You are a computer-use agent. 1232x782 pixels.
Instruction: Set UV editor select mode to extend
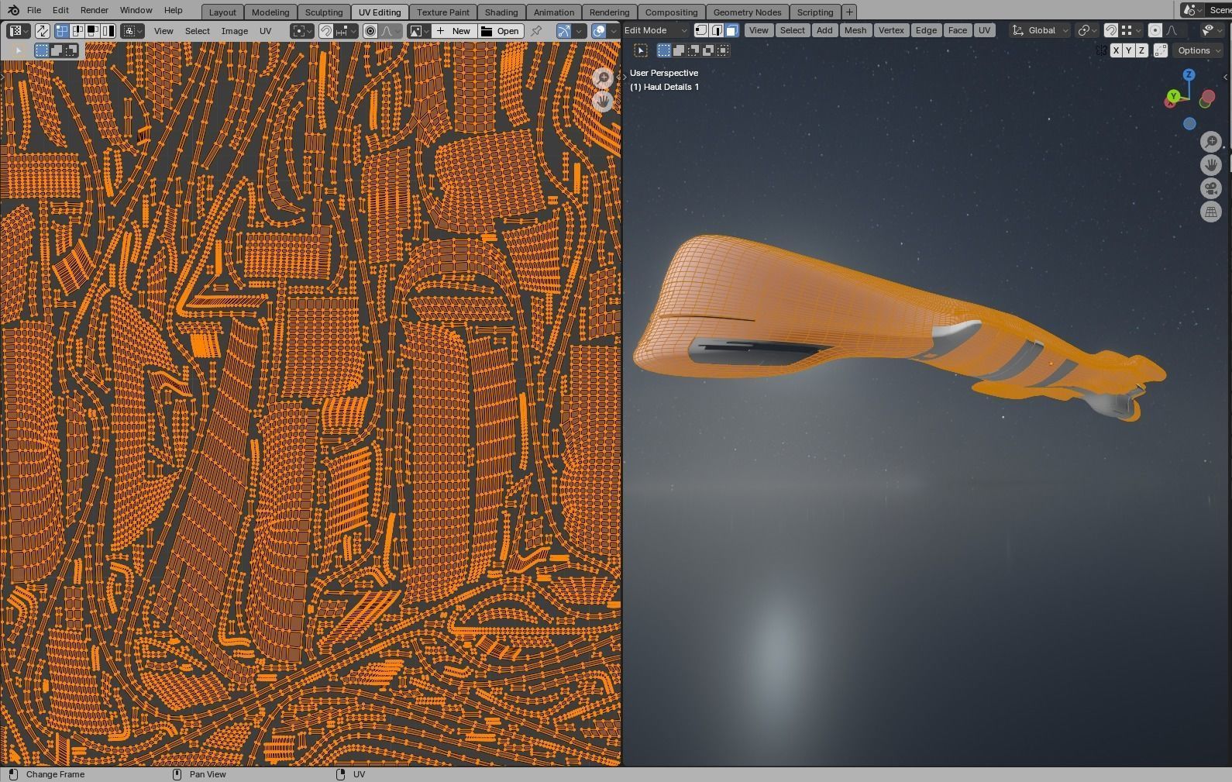point(57,50)
